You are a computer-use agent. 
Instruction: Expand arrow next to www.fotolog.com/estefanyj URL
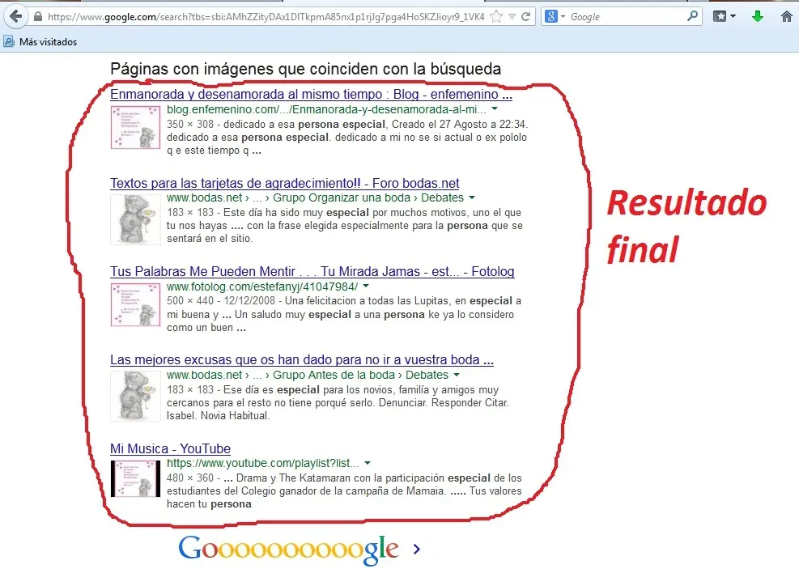click(x=366, y=287)
